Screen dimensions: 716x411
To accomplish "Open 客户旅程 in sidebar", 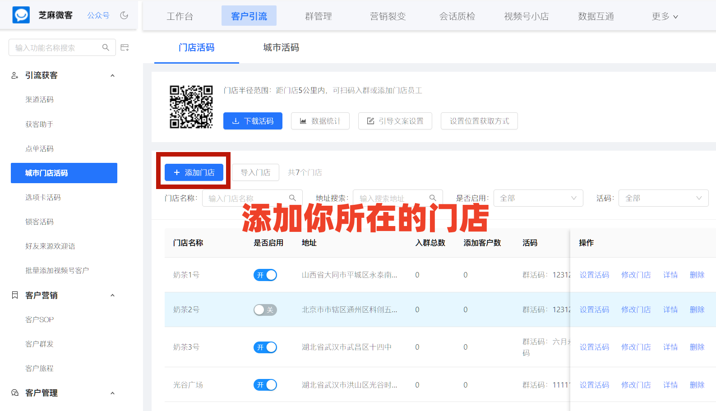I will tap(40, 368).
